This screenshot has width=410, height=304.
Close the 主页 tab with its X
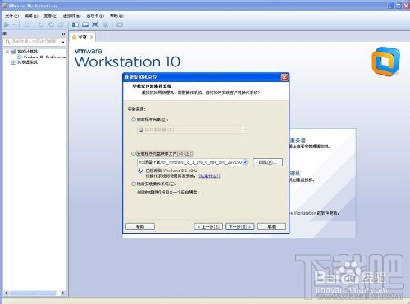92,37
